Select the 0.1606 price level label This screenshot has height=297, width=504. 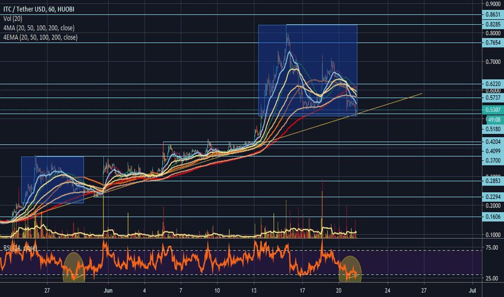[493, 217]
